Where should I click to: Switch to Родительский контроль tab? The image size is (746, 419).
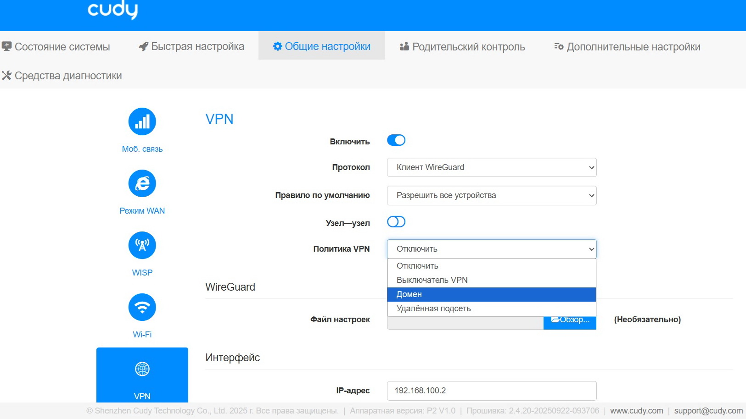(x=462, y=47)
